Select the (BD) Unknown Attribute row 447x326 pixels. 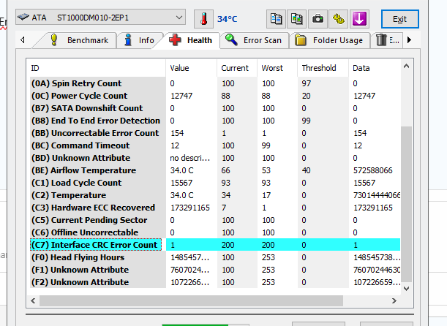(215, 158)
